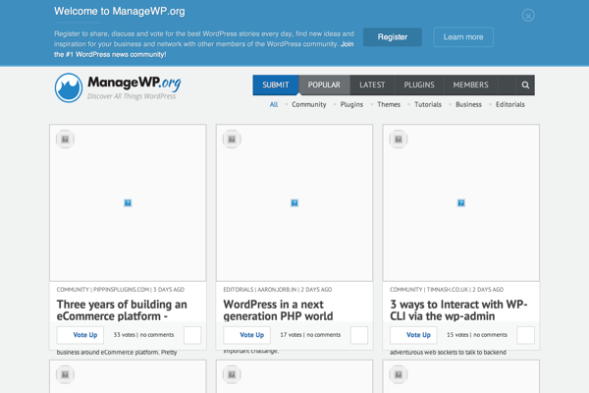This screenshot has height=393, width=589.
Task: Open comments on the 33 votes story
Action: 157,335
